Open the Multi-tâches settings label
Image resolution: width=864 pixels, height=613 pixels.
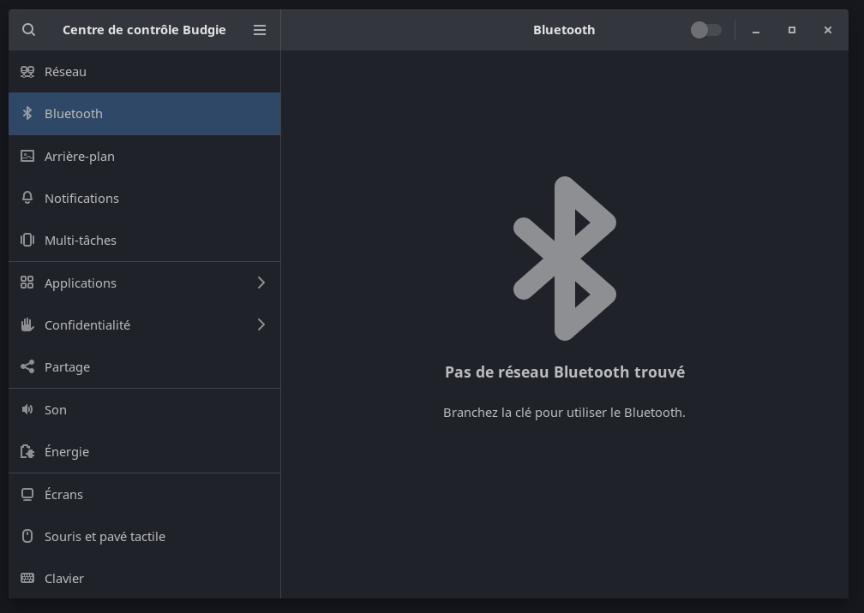[x=81, y=241]
